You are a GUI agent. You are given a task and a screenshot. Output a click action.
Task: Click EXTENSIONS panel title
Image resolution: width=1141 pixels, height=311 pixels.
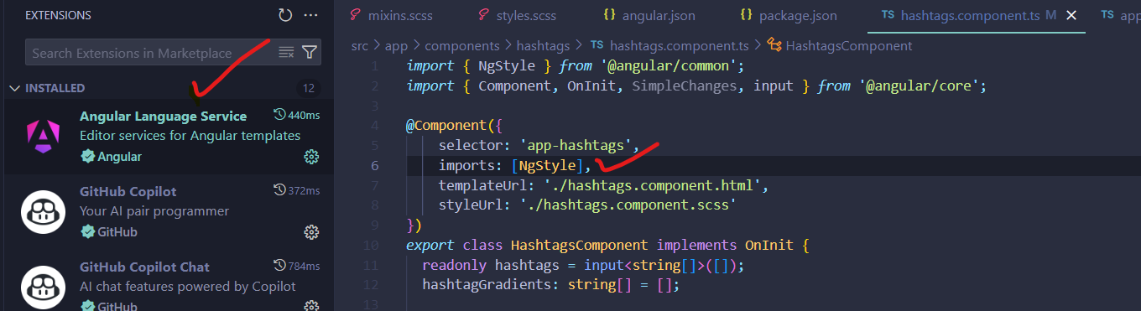click(58, 15)
